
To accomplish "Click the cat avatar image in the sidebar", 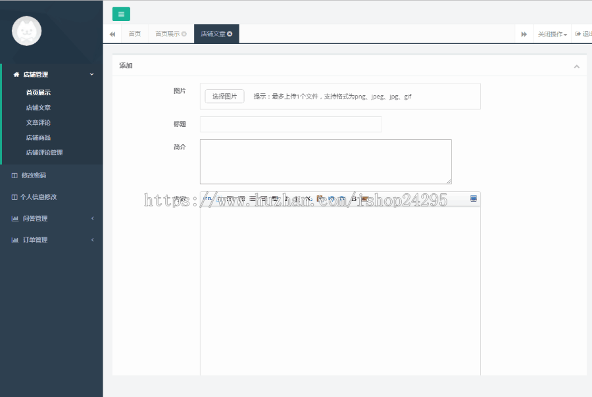I will [x=26, y=31].
